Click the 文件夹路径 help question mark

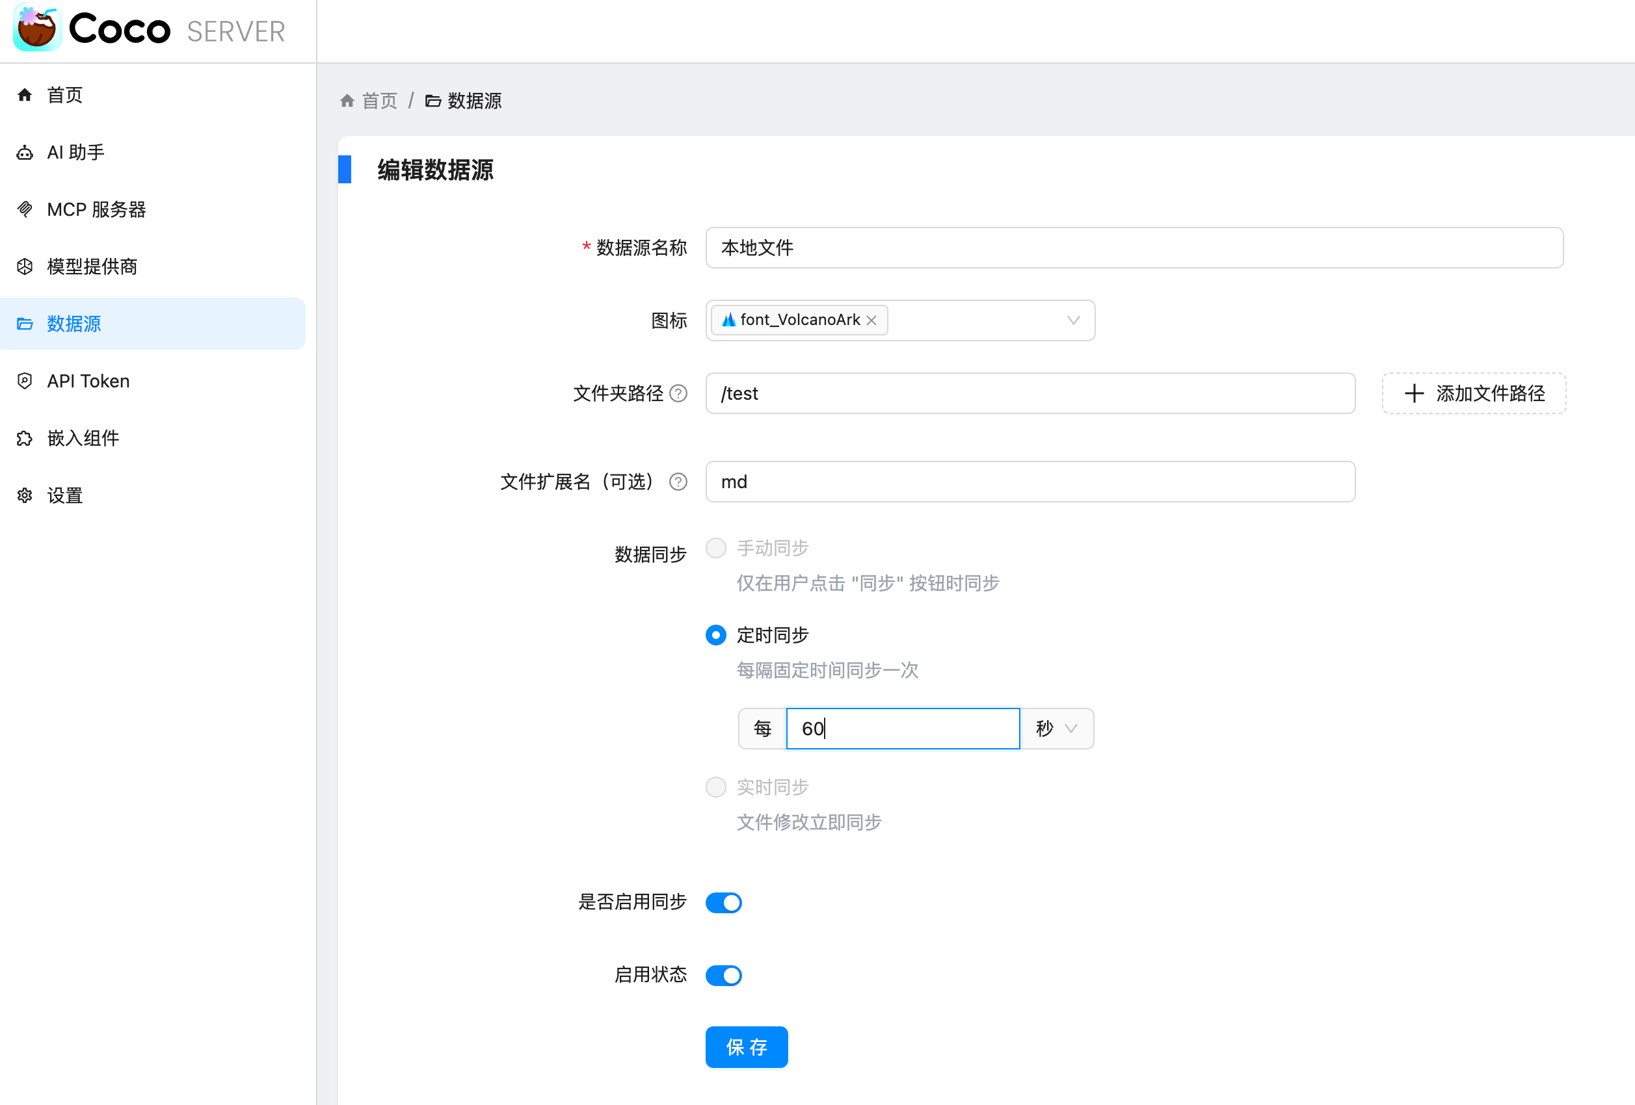click(678, 394)
